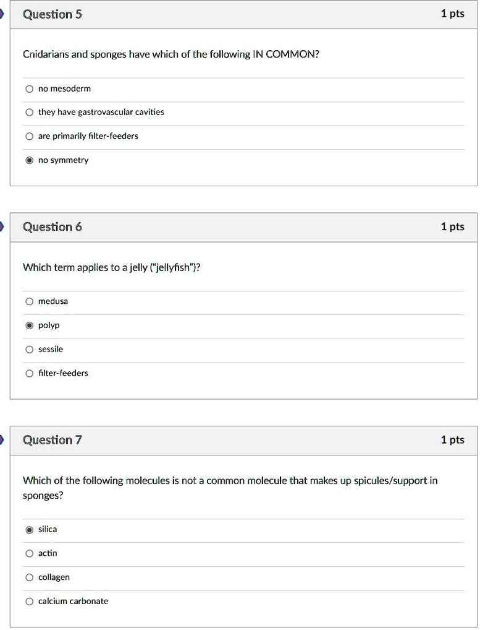The image size is (480, 630).
Task: Select the 'no mesoderm' answer option
Action: (29, 88)
